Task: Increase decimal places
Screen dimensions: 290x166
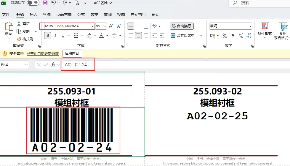Action: tap(241, 36)
